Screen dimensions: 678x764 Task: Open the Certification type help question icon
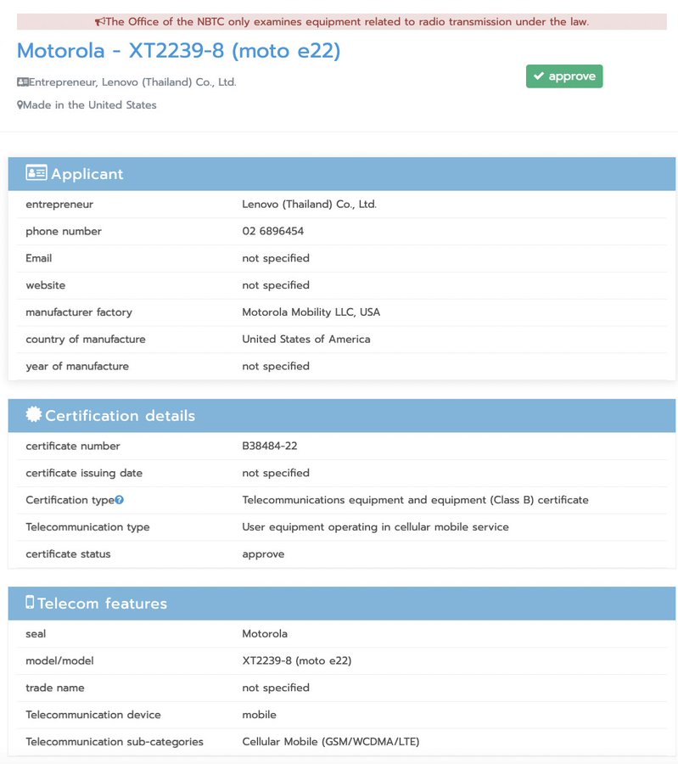coord(120,500)
